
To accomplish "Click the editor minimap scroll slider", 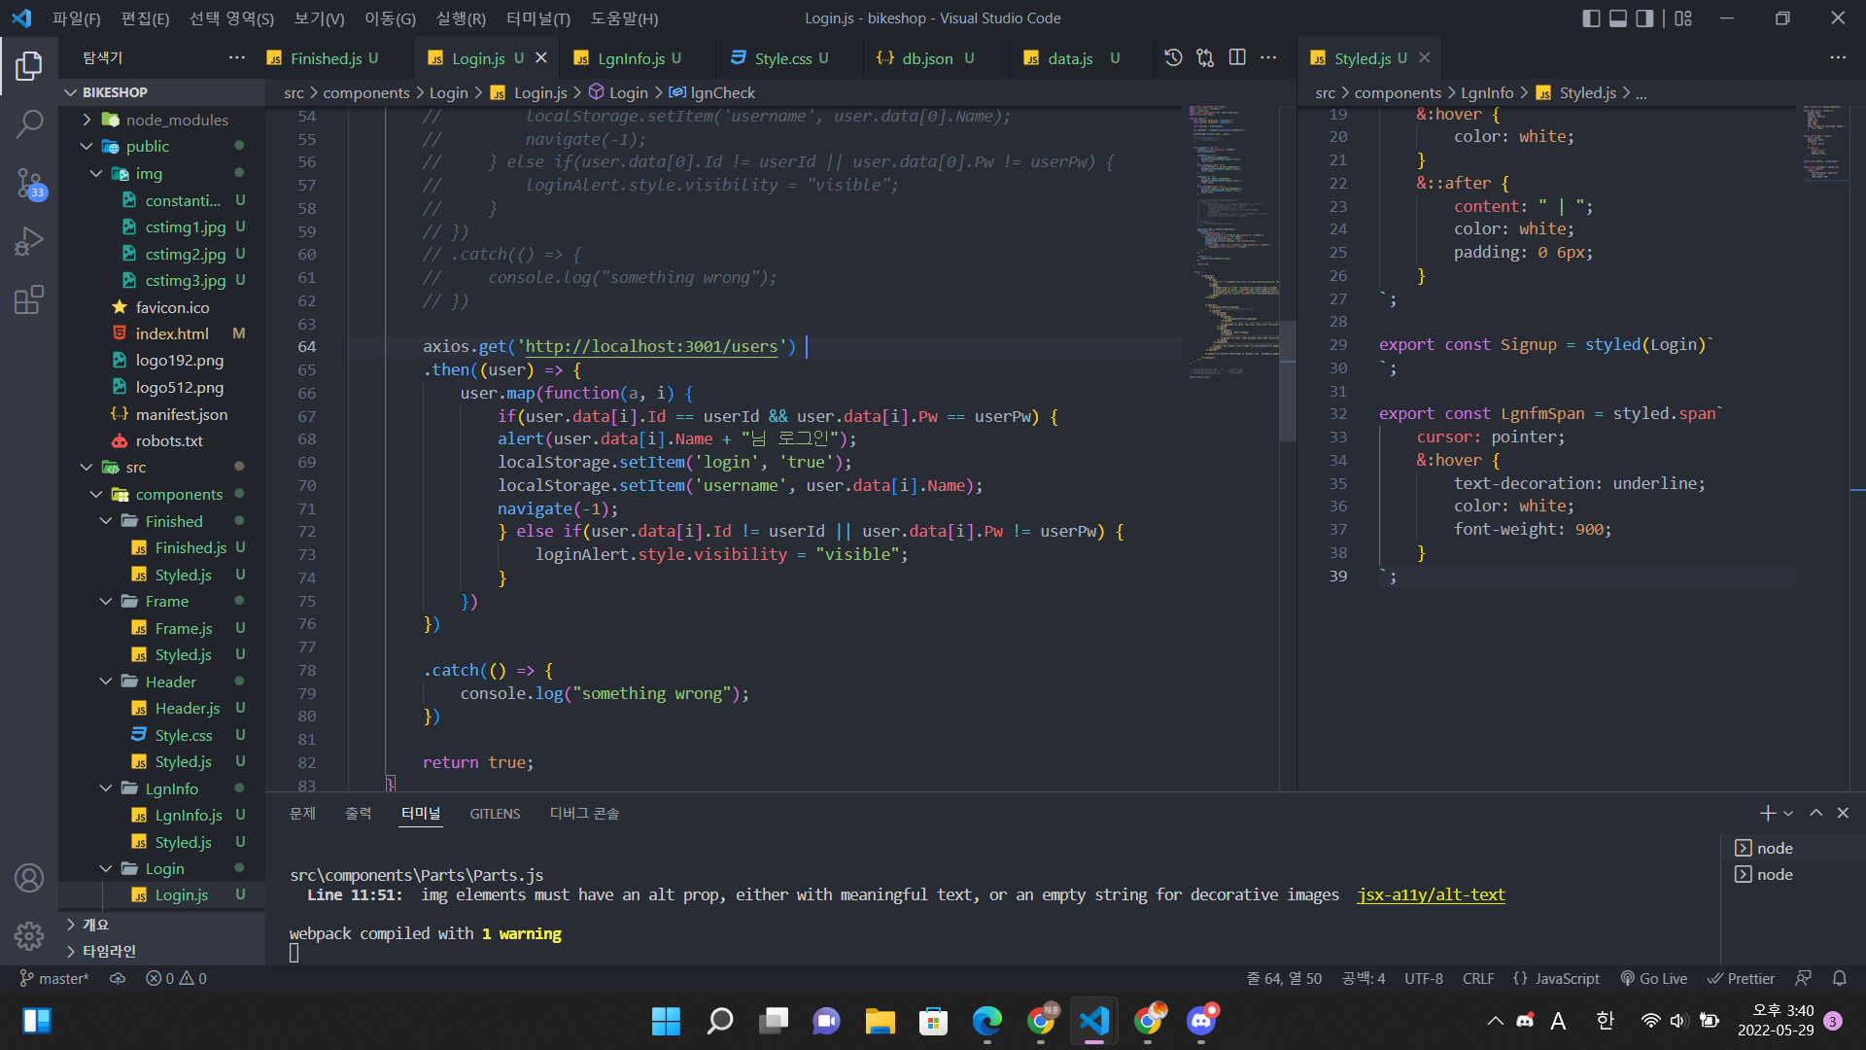I will click(x=1288, y=381).
